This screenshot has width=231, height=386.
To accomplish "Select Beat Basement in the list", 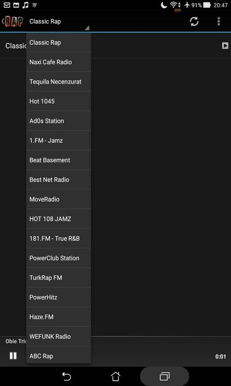I will (58, 160).
